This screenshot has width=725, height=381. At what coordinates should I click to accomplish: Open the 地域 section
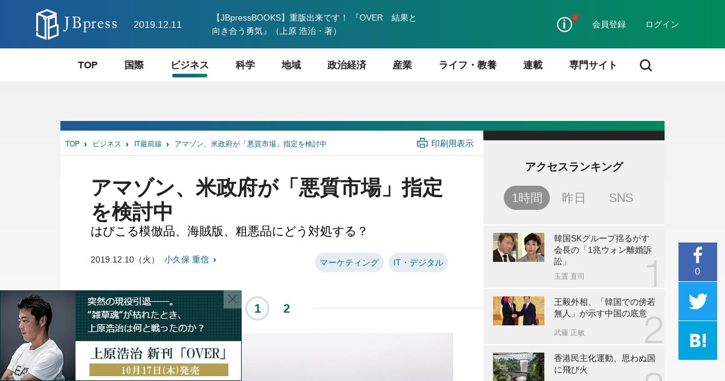pos(291,65)
